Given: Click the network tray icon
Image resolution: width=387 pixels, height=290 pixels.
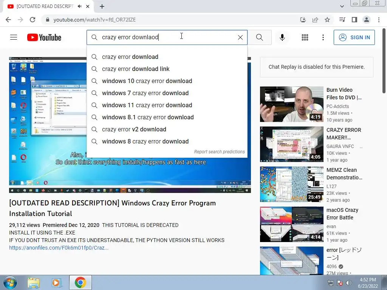Looking at the screenshot, I should tap(330, 283).
